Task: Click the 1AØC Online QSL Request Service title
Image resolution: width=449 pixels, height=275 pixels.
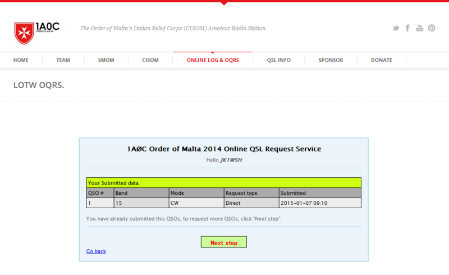Action: click(224, 149)
